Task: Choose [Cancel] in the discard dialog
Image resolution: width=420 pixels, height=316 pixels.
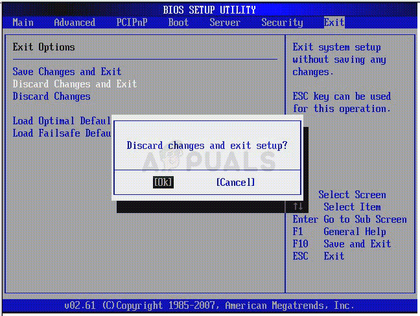Action: click(235, 183)
